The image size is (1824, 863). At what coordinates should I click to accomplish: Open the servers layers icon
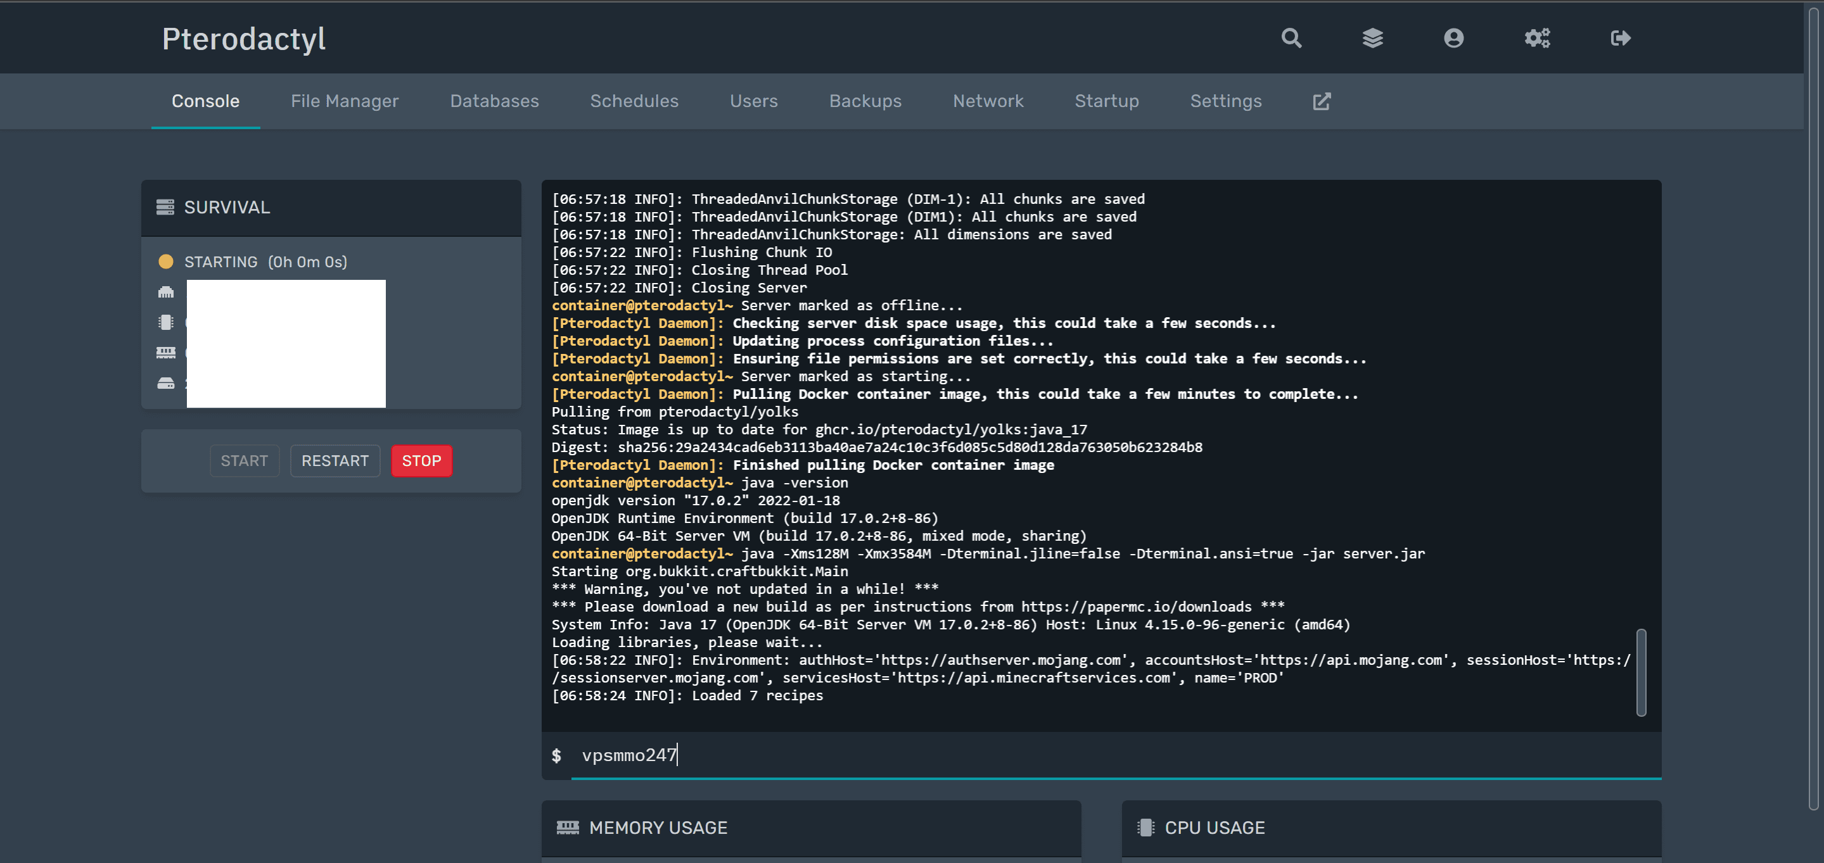[1372, 38]
